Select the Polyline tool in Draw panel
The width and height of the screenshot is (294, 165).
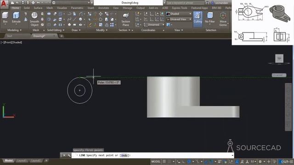(69, 14)
